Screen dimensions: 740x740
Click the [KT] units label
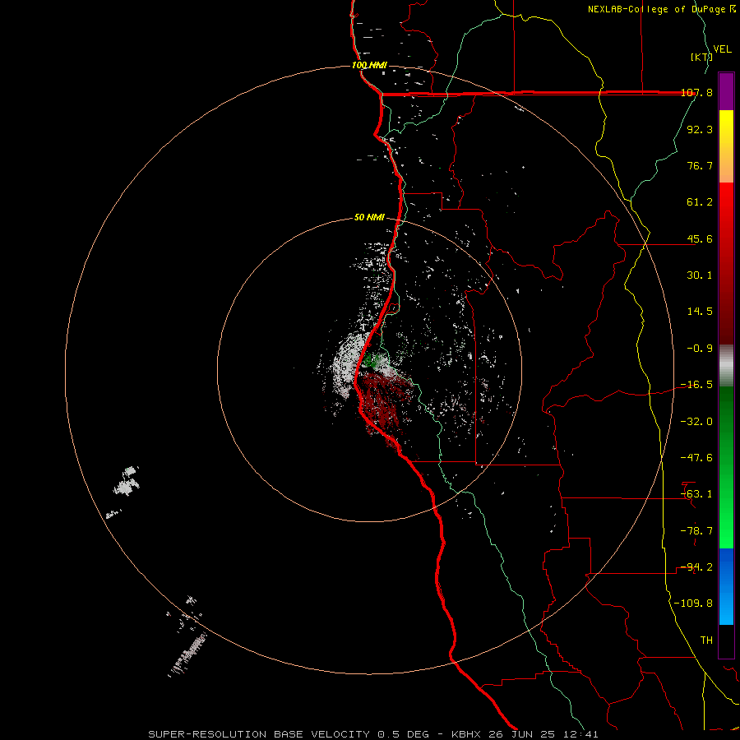coord(702,57)
